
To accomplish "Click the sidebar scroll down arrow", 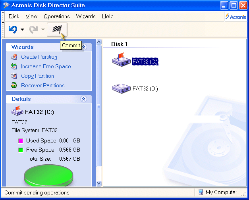I will (99, 183).
